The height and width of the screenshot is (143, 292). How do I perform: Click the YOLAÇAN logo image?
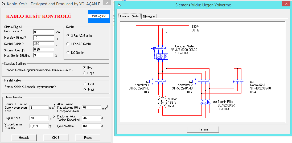coord(99,17)
